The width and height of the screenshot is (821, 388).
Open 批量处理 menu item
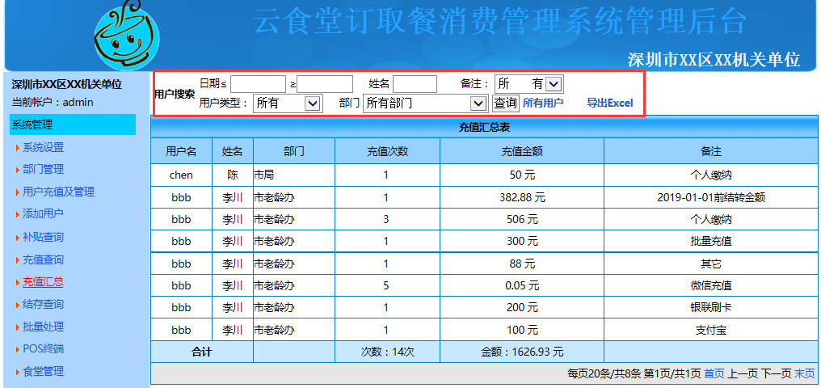tap(43, 327)
